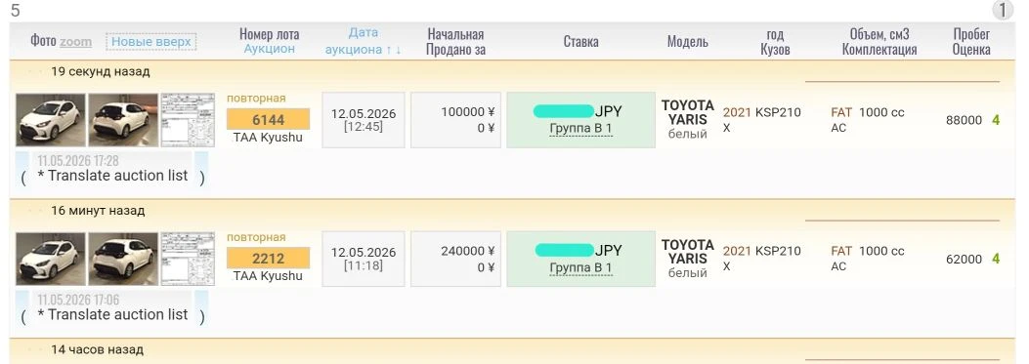Translate auction list for lot 6144
This screenshot has width=1029, height=364.
click(113, 176)
